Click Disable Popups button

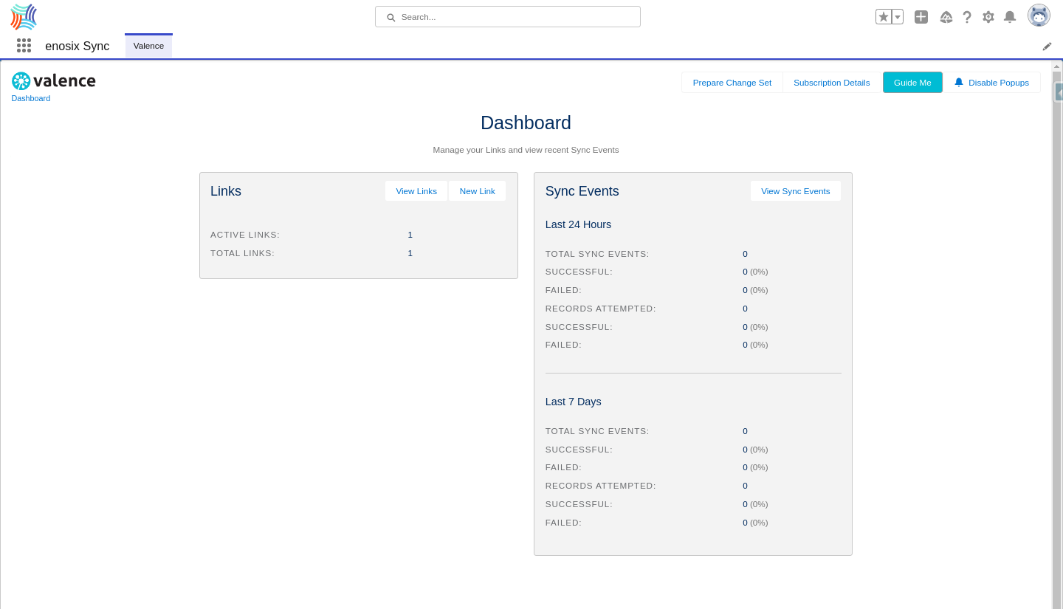991,83
